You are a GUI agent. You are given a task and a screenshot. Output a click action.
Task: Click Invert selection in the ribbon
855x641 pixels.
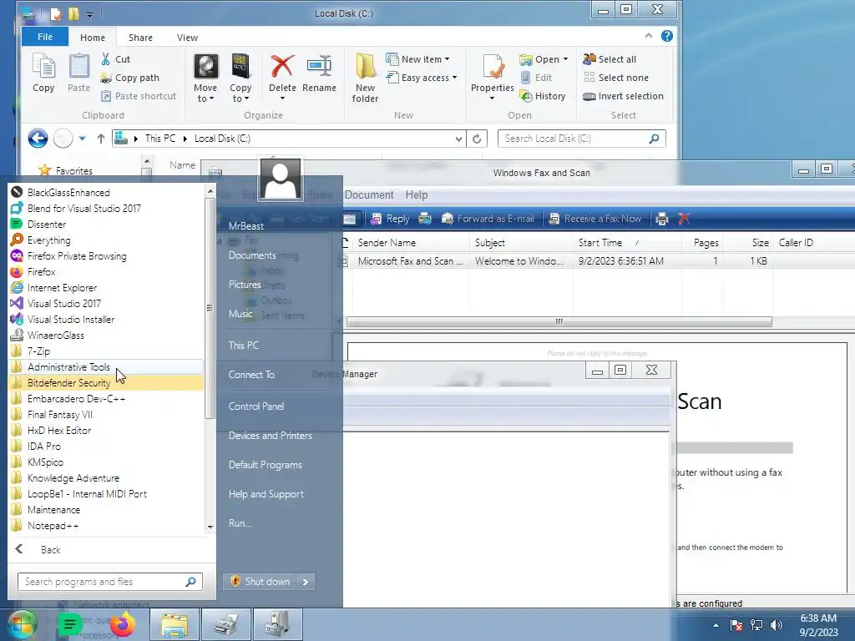point(623,96)
